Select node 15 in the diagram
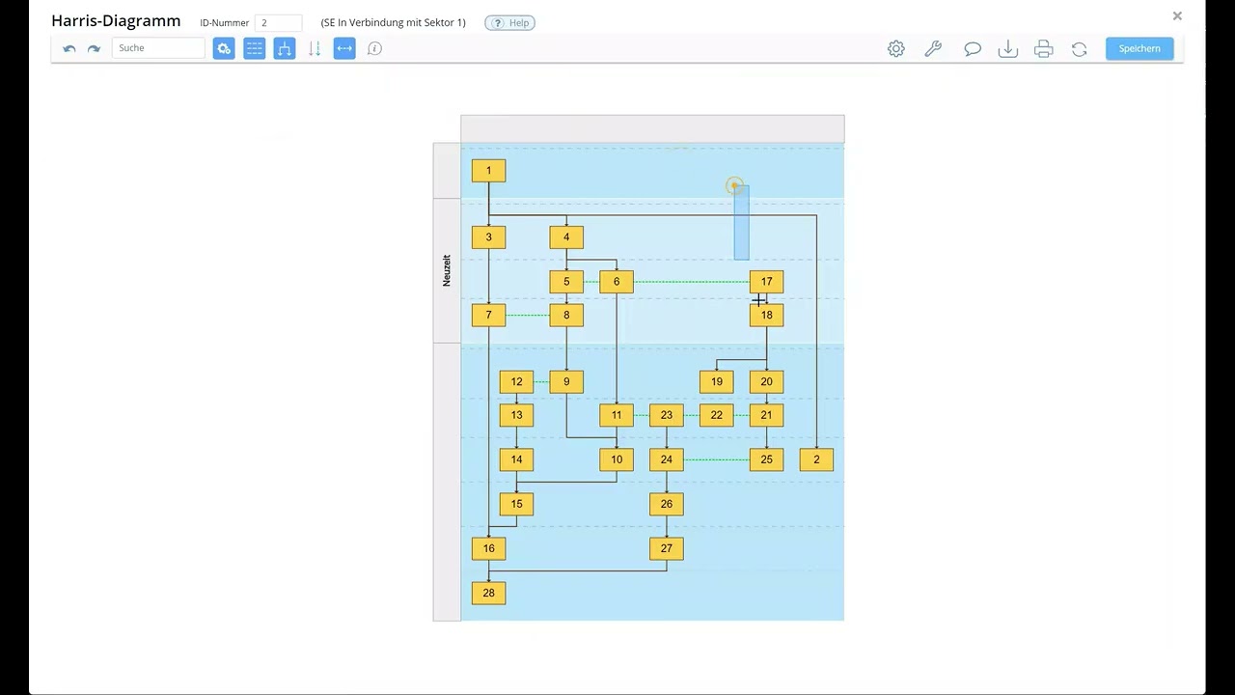 (x=516, y=504)
